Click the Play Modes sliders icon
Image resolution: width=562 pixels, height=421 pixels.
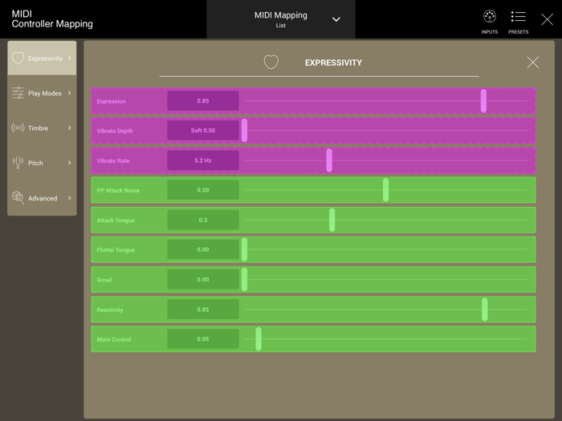(x=18, y=94)
